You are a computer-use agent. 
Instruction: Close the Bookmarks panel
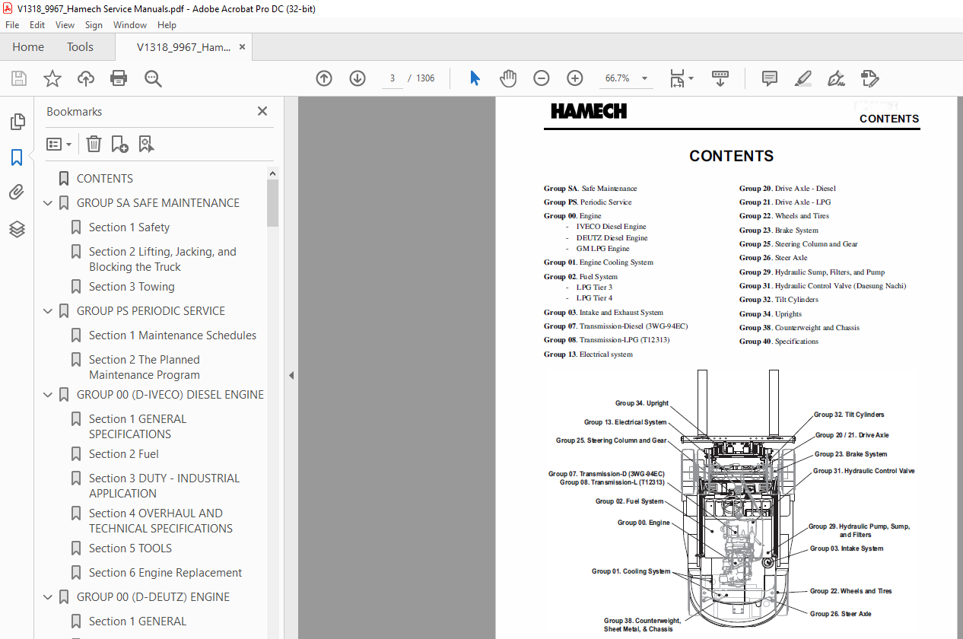pyautogui.click(x=262, y=111)
